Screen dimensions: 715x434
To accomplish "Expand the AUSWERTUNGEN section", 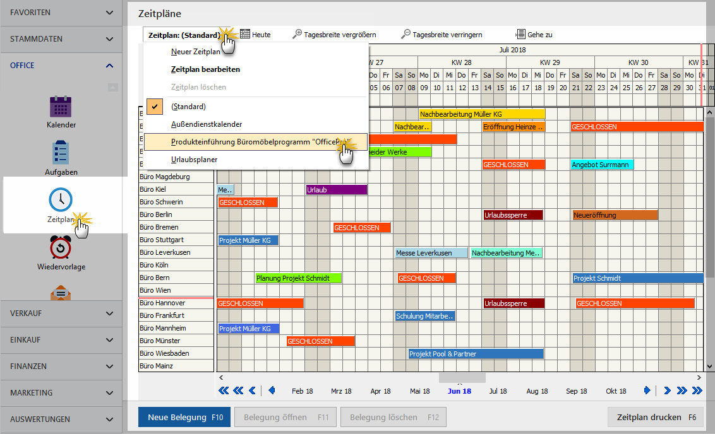I will click(x=61, y=419).
